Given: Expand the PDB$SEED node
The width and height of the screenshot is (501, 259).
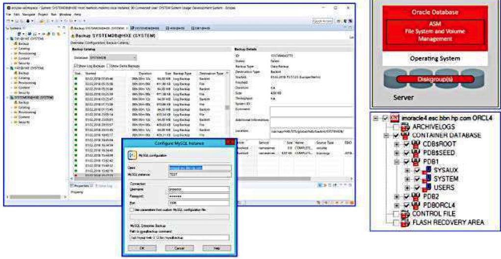Looking at the screenshot, I should (397, 153).
